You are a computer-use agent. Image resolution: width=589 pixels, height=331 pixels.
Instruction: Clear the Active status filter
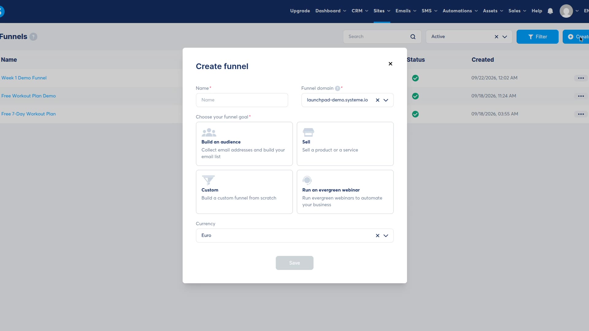tap(496, 37)
